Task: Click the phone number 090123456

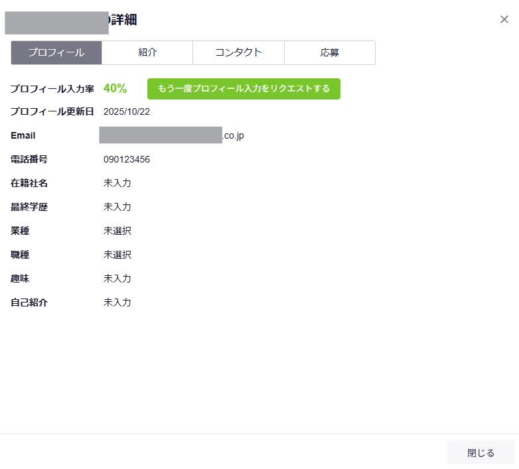Action: [x=127, y=159]
